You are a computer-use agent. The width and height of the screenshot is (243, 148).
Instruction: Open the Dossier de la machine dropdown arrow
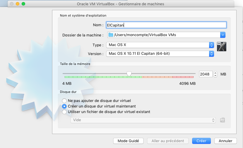click(223, 35)
